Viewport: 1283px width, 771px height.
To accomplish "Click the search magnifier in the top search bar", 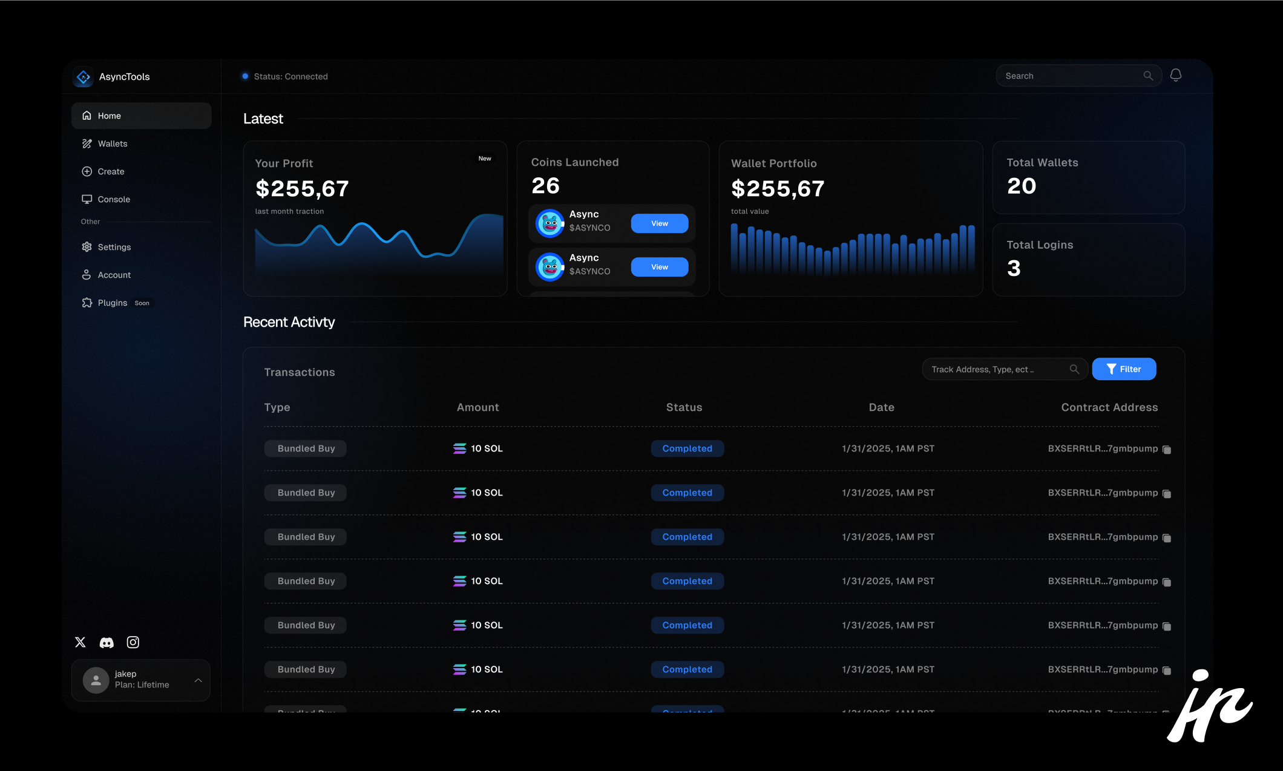I will [1148, 75].
